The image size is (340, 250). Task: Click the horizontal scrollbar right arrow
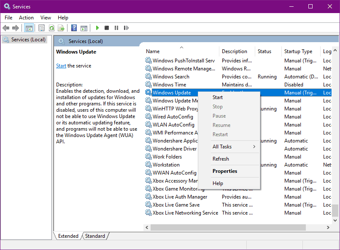[x=328, y=227]
